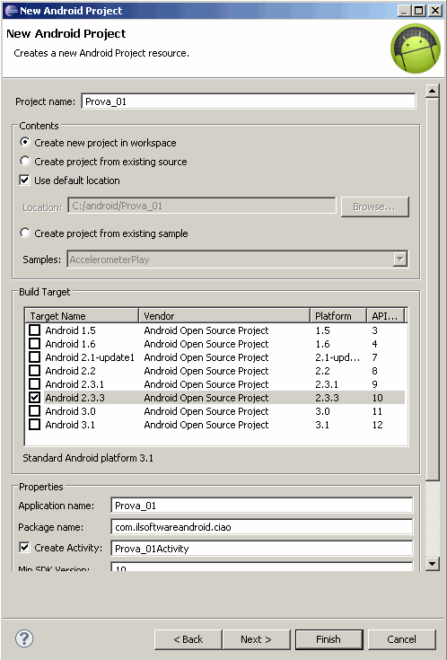Click the Min SDK Version field
The image size is (447, 660).
point(262,567)
